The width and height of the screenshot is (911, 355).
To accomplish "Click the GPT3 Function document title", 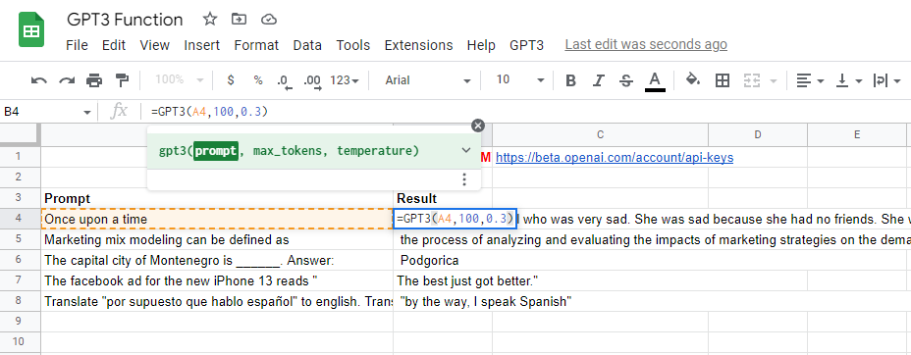I will tap(125, 20).
